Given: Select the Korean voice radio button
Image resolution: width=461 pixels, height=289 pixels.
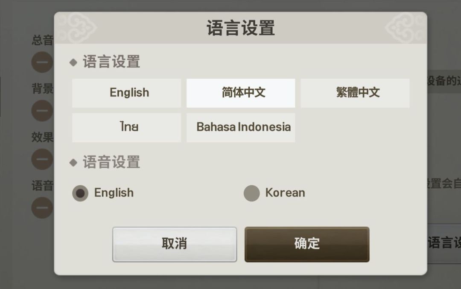Looking at the screenshot, I should click(x=251, y=193).
